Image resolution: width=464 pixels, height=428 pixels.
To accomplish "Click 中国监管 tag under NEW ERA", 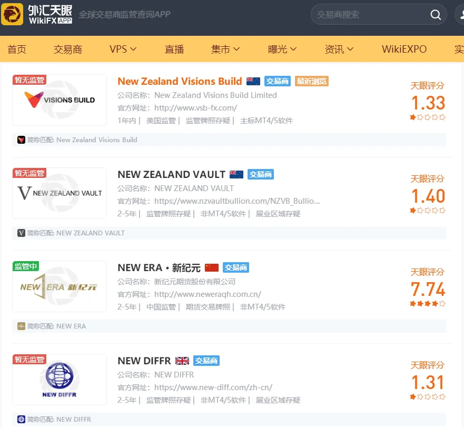I will pos(161,307).
